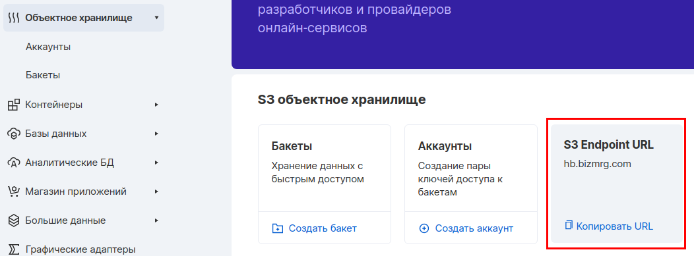Image resolution: width=694 pixels, height=256 pixels.
Task: Click the Объектное хранилище sidebar icon
Action: pos(14,18)
